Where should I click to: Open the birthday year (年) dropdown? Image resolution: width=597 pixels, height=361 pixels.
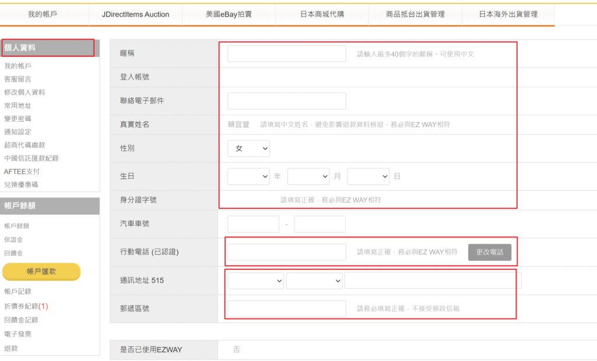tap(248, 176)
